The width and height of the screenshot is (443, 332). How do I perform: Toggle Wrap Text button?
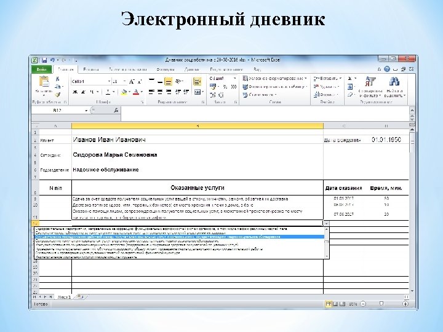(198, 82)
